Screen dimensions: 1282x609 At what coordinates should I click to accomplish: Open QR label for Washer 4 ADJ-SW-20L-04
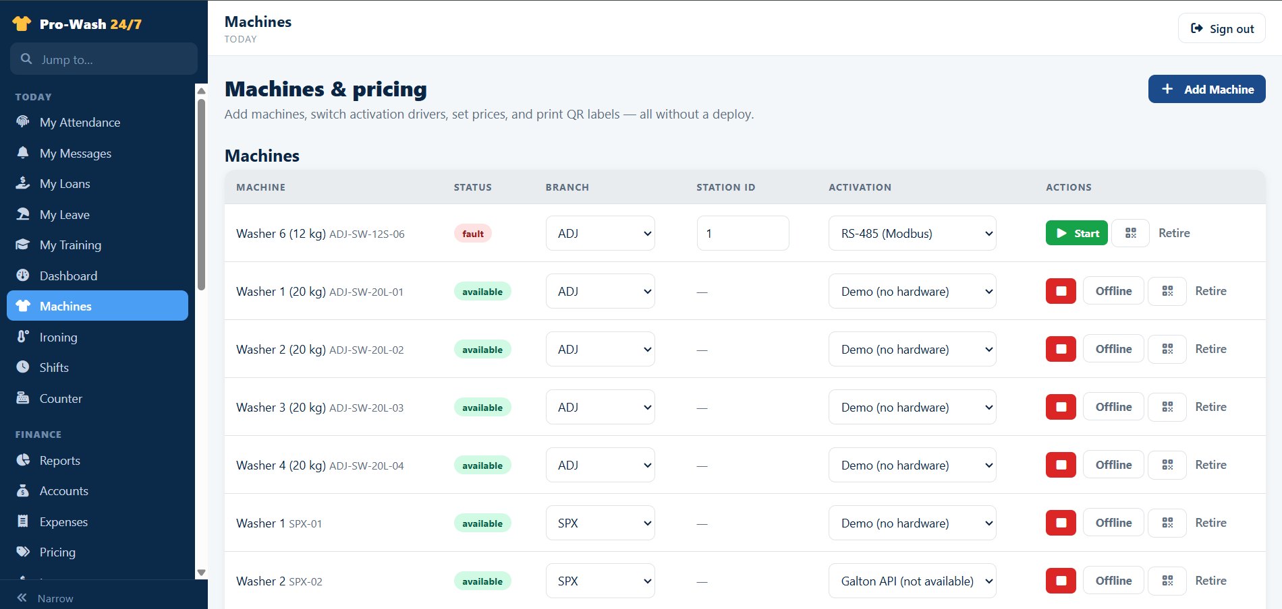[1167, 465]
